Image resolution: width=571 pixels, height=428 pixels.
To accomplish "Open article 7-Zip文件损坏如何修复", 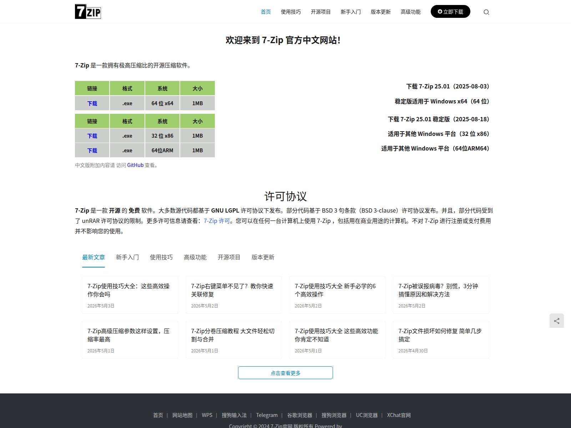I will (440, 335).
